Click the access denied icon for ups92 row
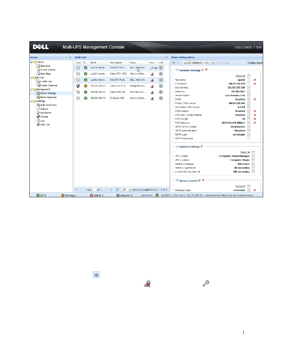The width and height of the screenshot is (295, 354). 152,80
